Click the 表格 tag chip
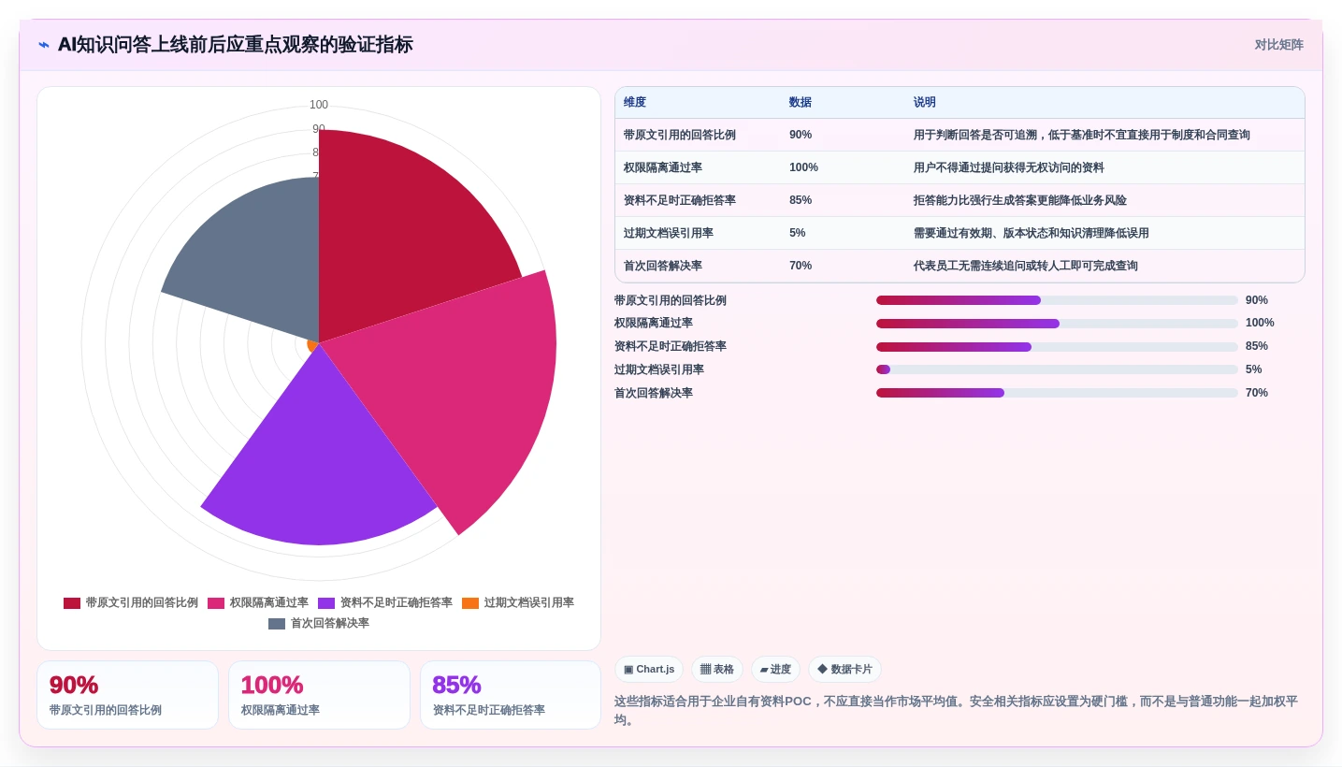This screenshot has width=1342, height=767. coord(717,670)
